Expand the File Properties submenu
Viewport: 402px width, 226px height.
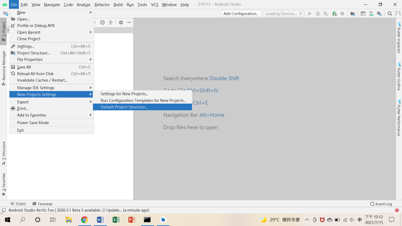[51, 60]
